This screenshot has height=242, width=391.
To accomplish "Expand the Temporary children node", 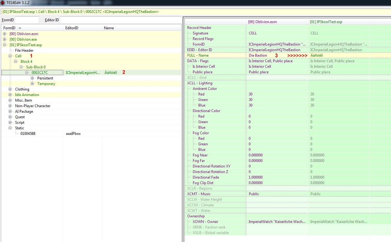I will [x=32, y=84].
